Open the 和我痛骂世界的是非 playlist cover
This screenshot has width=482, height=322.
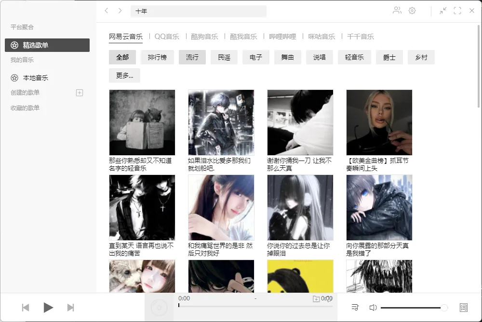point(221,208)
